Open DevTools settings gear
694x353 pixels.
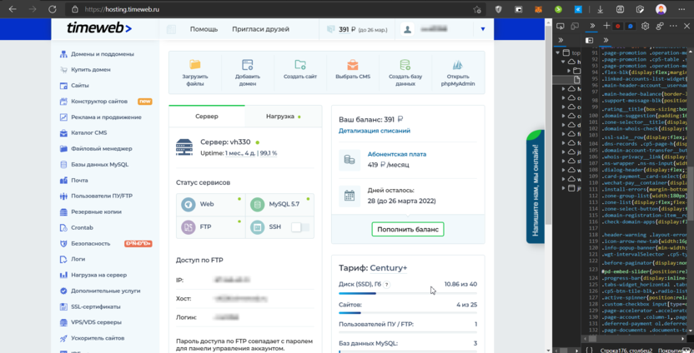[645, 26]
